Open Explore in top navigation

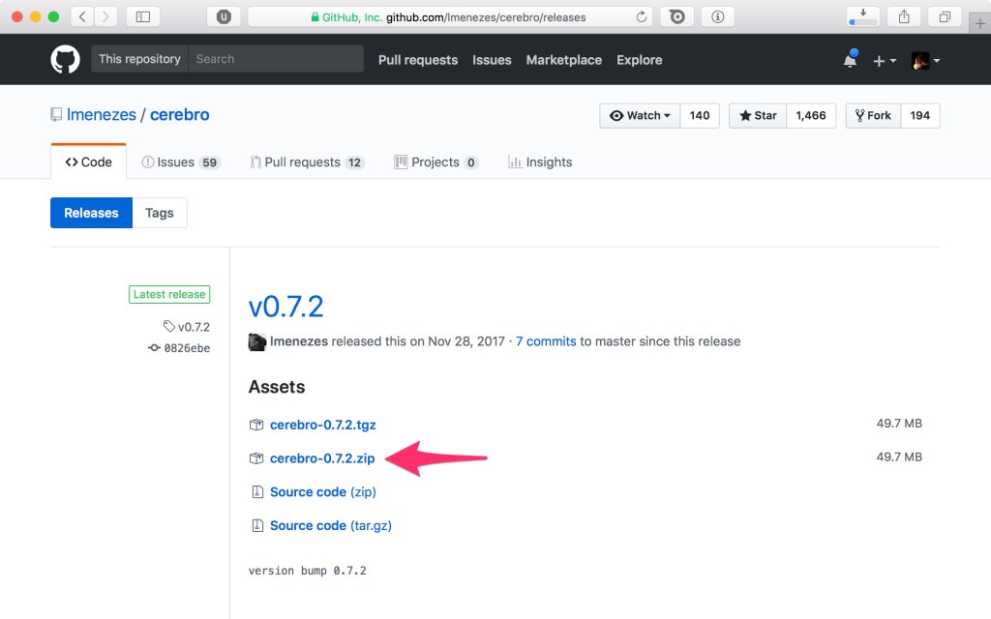[x=639, y=60]
